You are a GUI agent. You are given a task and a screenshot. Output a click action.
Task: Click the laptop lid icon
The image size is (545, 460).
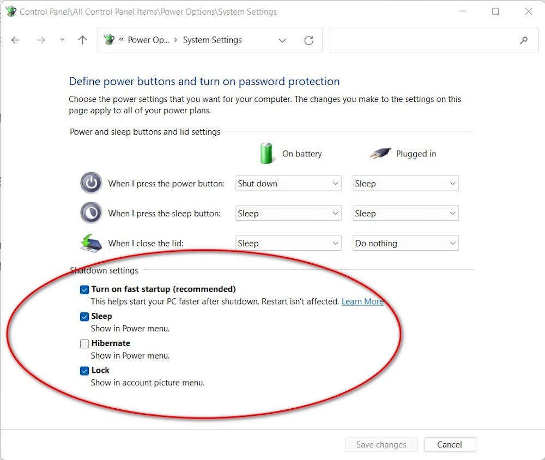pyautogui.click(x=90, y=243)
